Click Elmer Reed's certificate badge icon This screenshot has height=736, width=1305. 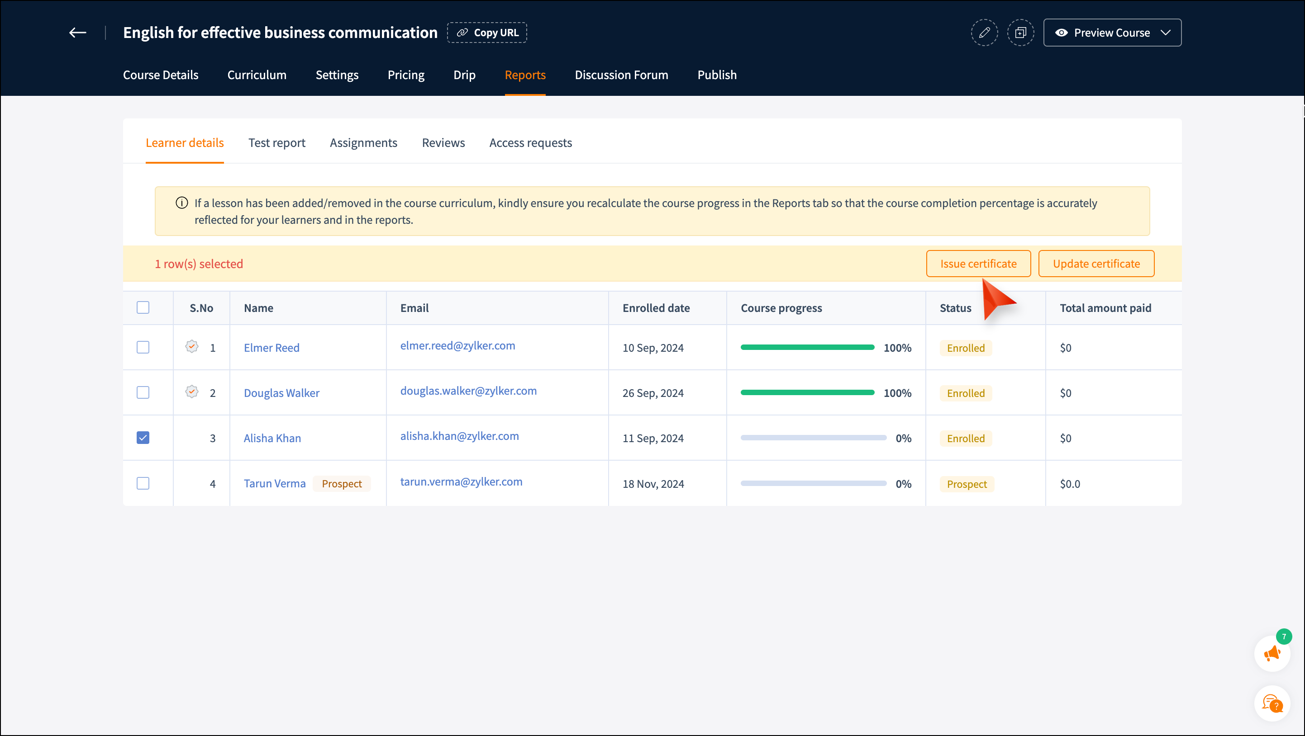pos(191,347)
